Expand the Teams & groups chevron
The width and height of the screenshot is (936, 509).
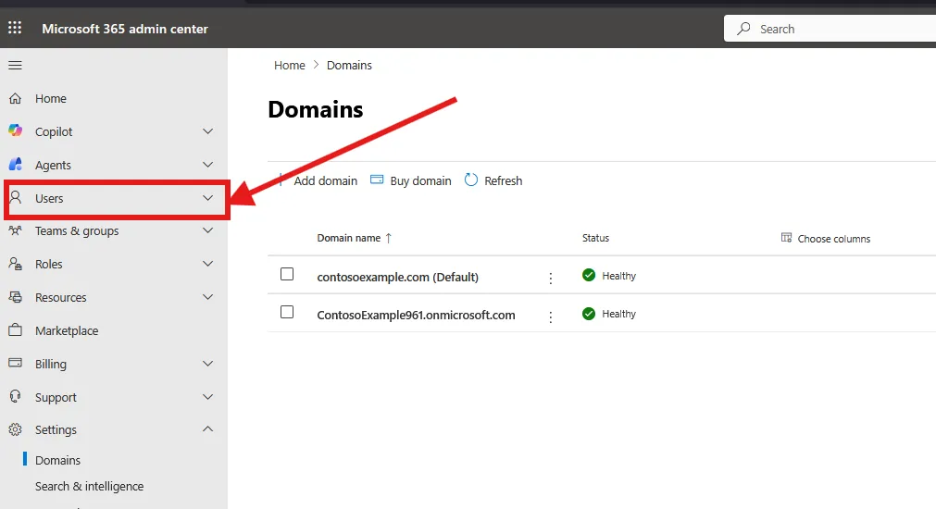[x=207, y=230]
